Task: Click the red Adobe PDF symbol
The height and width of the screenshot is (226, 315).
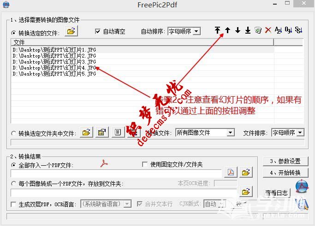Action: (x=104, y=164)
